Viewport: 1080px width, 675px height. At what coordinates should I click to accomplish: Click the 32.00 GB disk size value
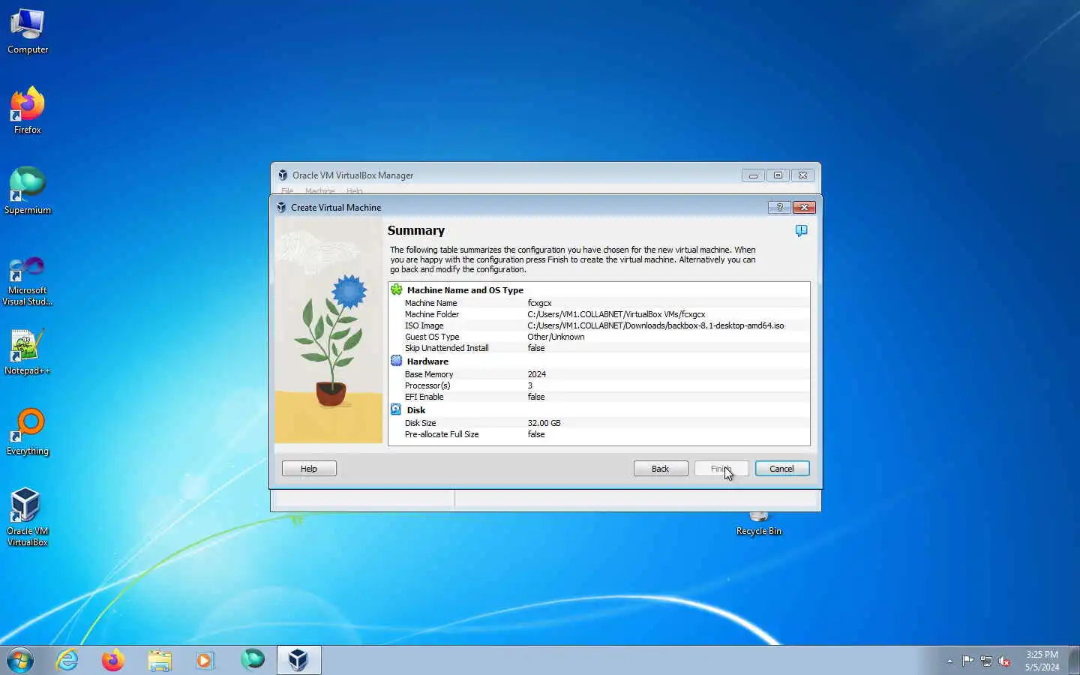pyautogui.click(x=544, y=423)
